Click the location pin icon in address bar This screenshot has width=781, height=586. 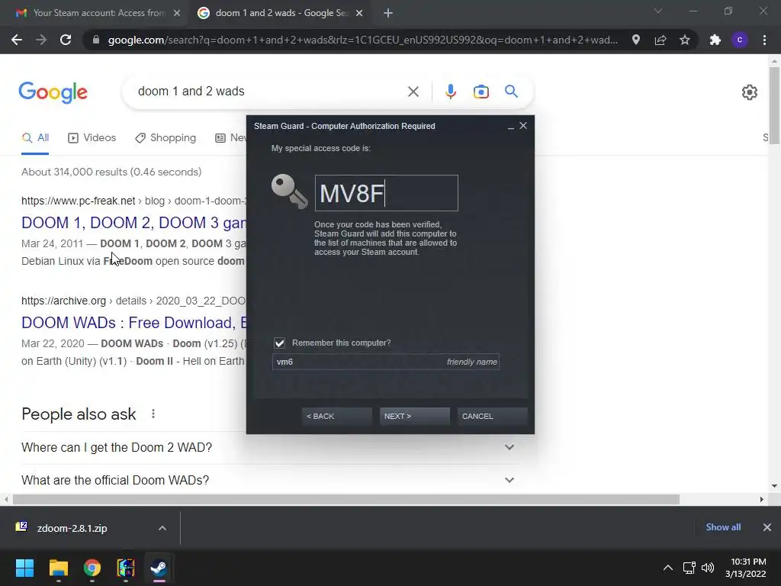(x=635, y=40)
